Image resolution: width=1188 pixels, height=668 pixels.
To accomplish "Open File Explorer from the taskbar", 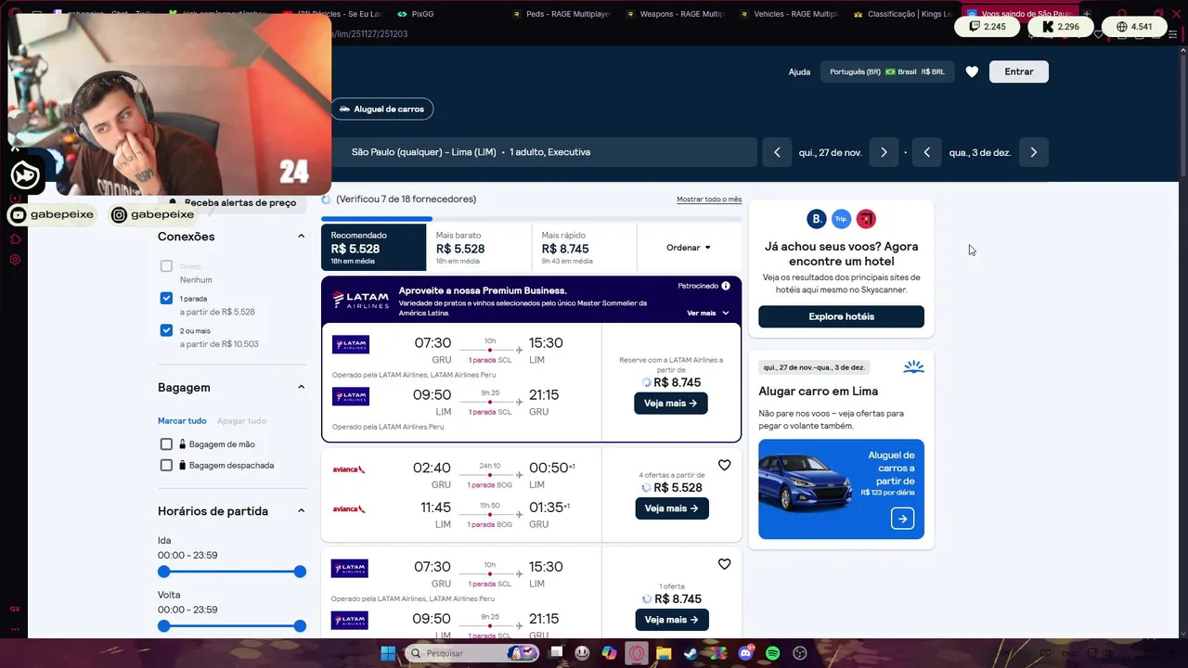I will pyautogui.click(x=664, y=653).
